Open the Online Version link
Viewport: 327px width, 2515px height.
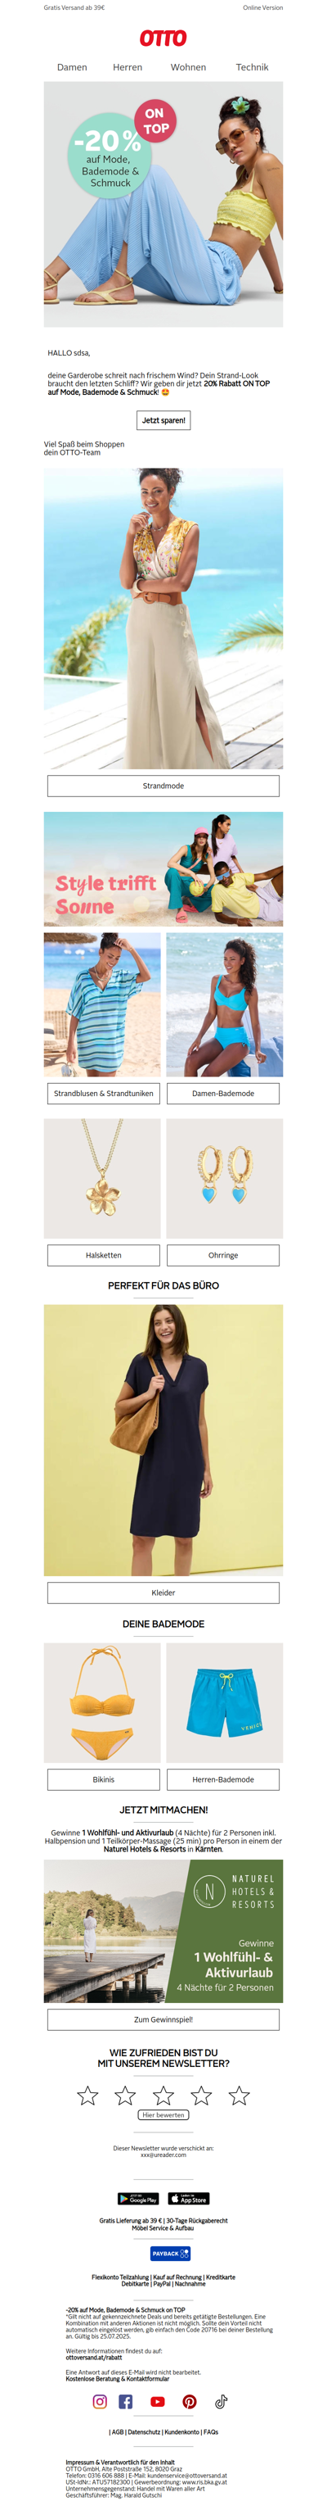(262, 8)
